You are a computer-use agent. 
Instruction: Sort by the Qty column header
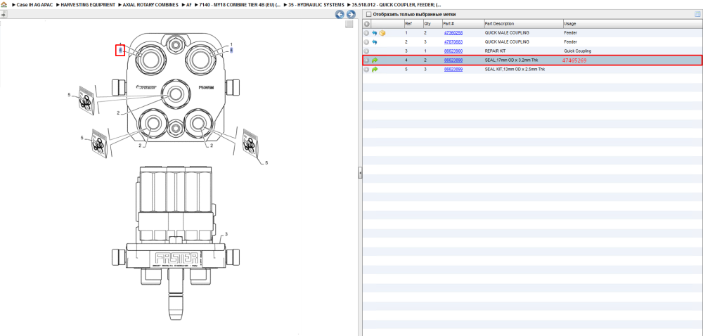432,24
